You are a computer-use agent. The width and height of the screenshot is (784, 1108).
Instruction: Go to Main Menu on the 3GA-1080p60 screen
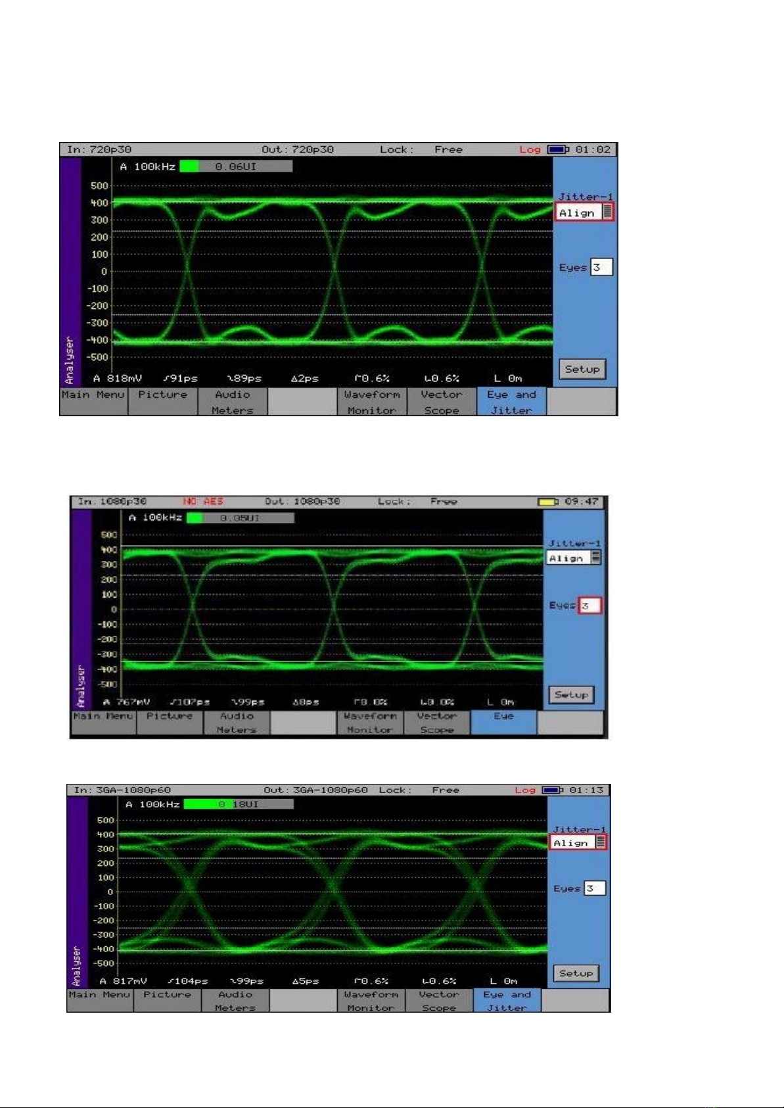[100, 1000]
